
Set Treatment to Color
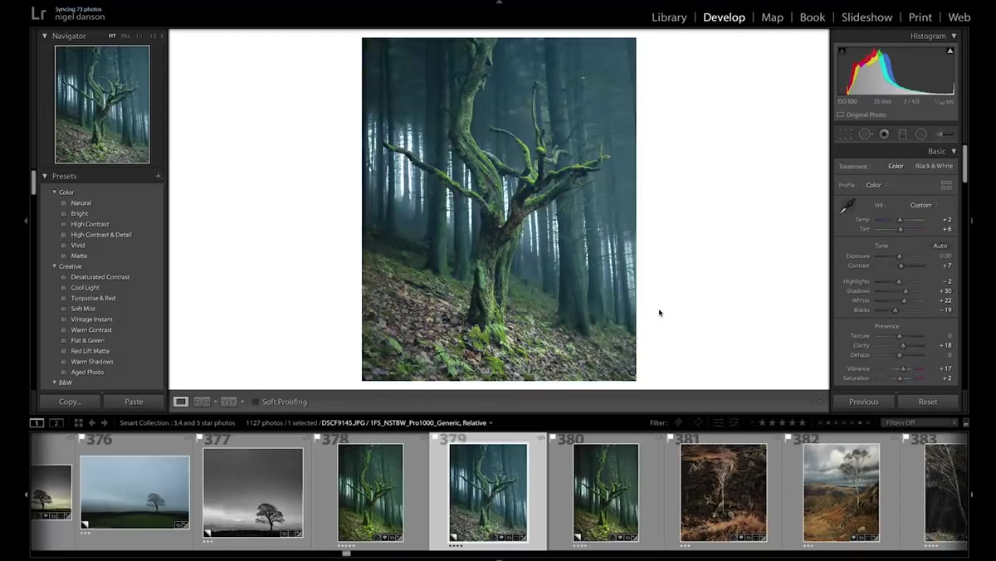pyautogui.click(x=896, y=166)
